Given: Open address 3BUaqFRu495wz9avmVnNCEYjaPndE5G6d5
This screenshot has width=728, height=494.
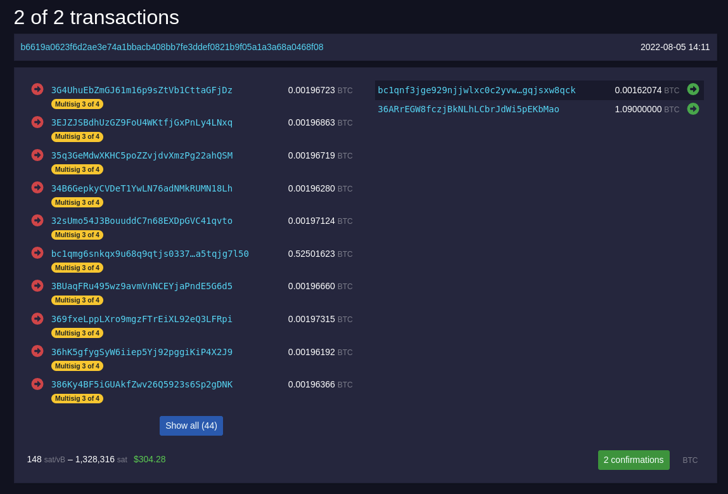Looking at the screenshot, I should tap(141, 286).
